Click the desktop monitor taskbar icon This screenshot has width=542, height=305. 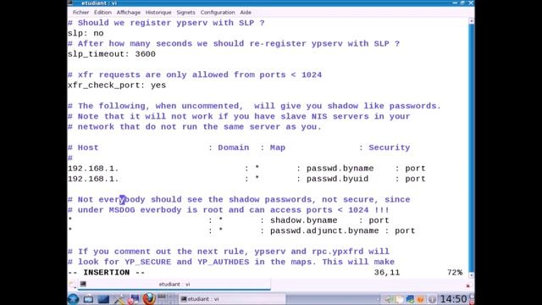point(103,299)
